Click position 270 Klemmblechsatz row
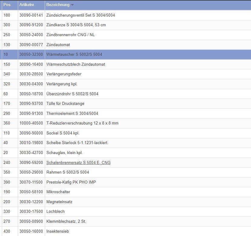Screen dimensions: 251x236 click(7, 221)
